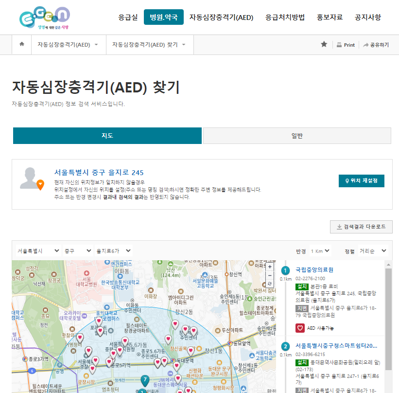Add page to favorites with star icon
This screenshot has height=393, width=399.
[x=324, y=44]
